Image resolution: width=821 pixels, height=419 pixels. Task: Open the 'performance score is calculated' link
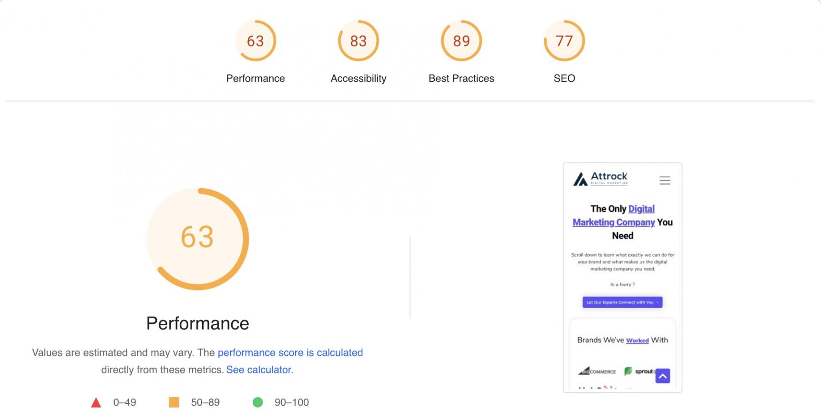[290, 353]
